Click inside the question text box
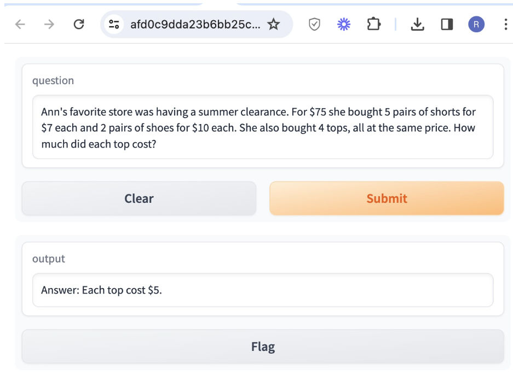Image resolution: width=513 pixels, height=375 pixels. (263, 127)
